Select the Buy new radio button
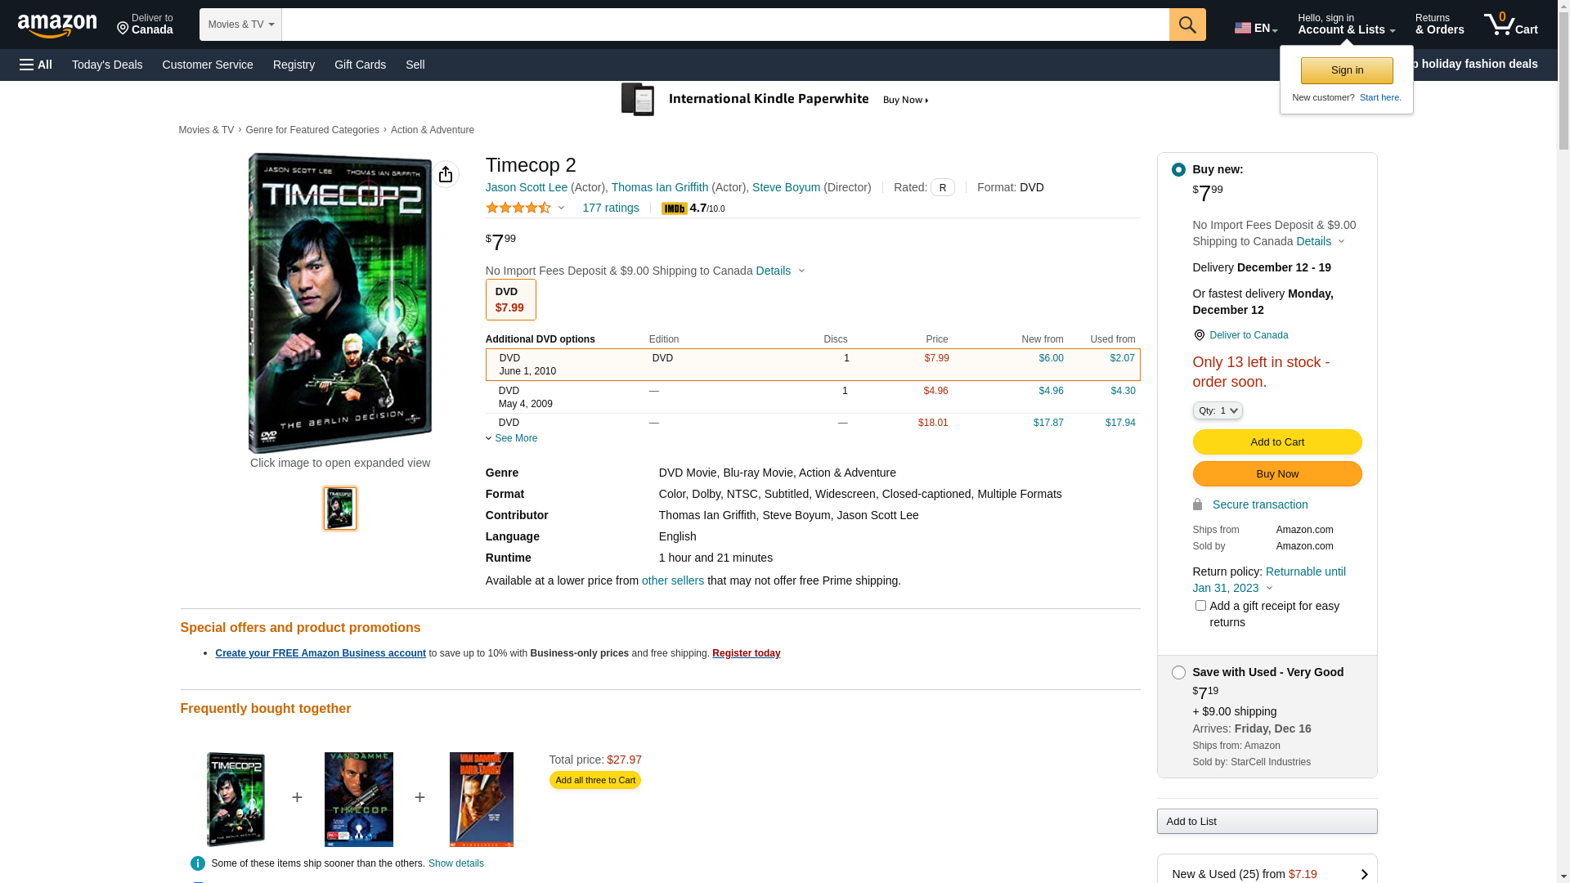Image resolution: width=1570 pixels, height=883 pixels. (x=1178, y=170)
